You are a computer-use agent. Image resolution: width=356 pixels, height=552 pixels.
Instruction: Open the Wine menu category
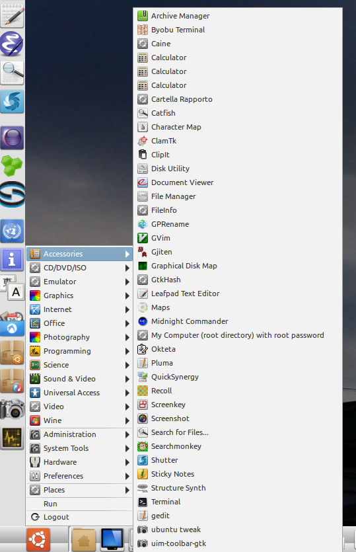pyautogui.click(x=79, y=420)
